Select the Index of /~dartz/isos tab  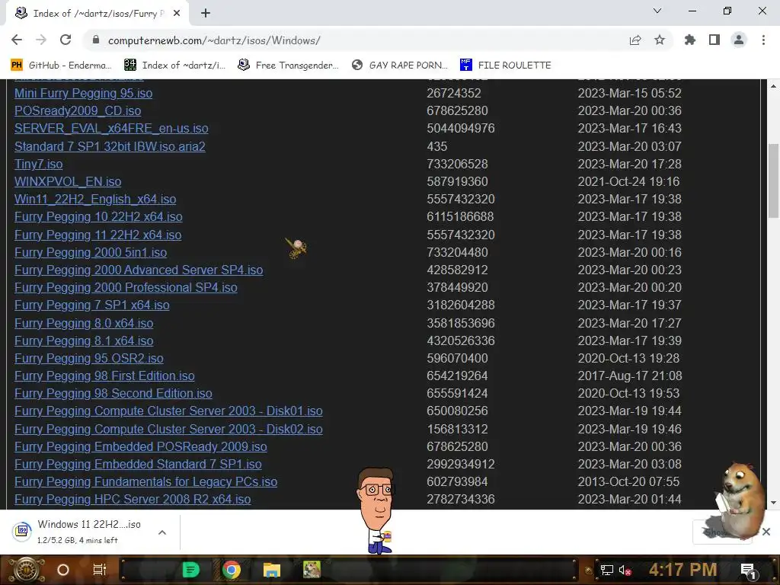(x=97, y=14)
